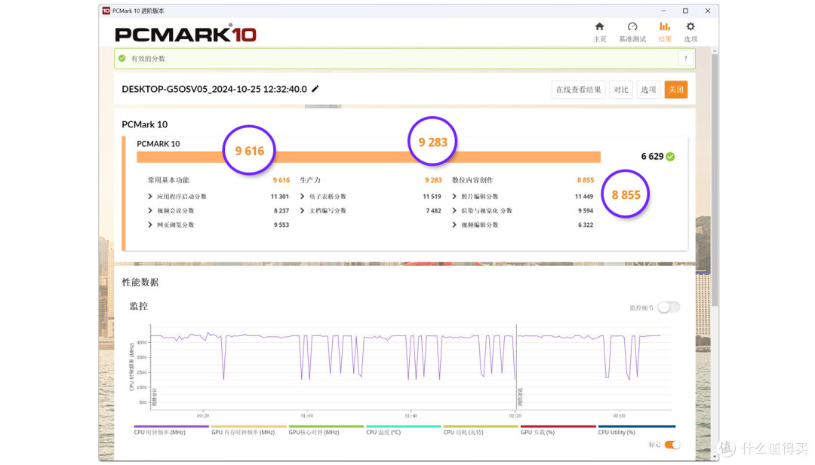The width and height of the screenshot is (815, 465).
Task: Click the Essentials score 9 616 text
Action: [281, 180]
